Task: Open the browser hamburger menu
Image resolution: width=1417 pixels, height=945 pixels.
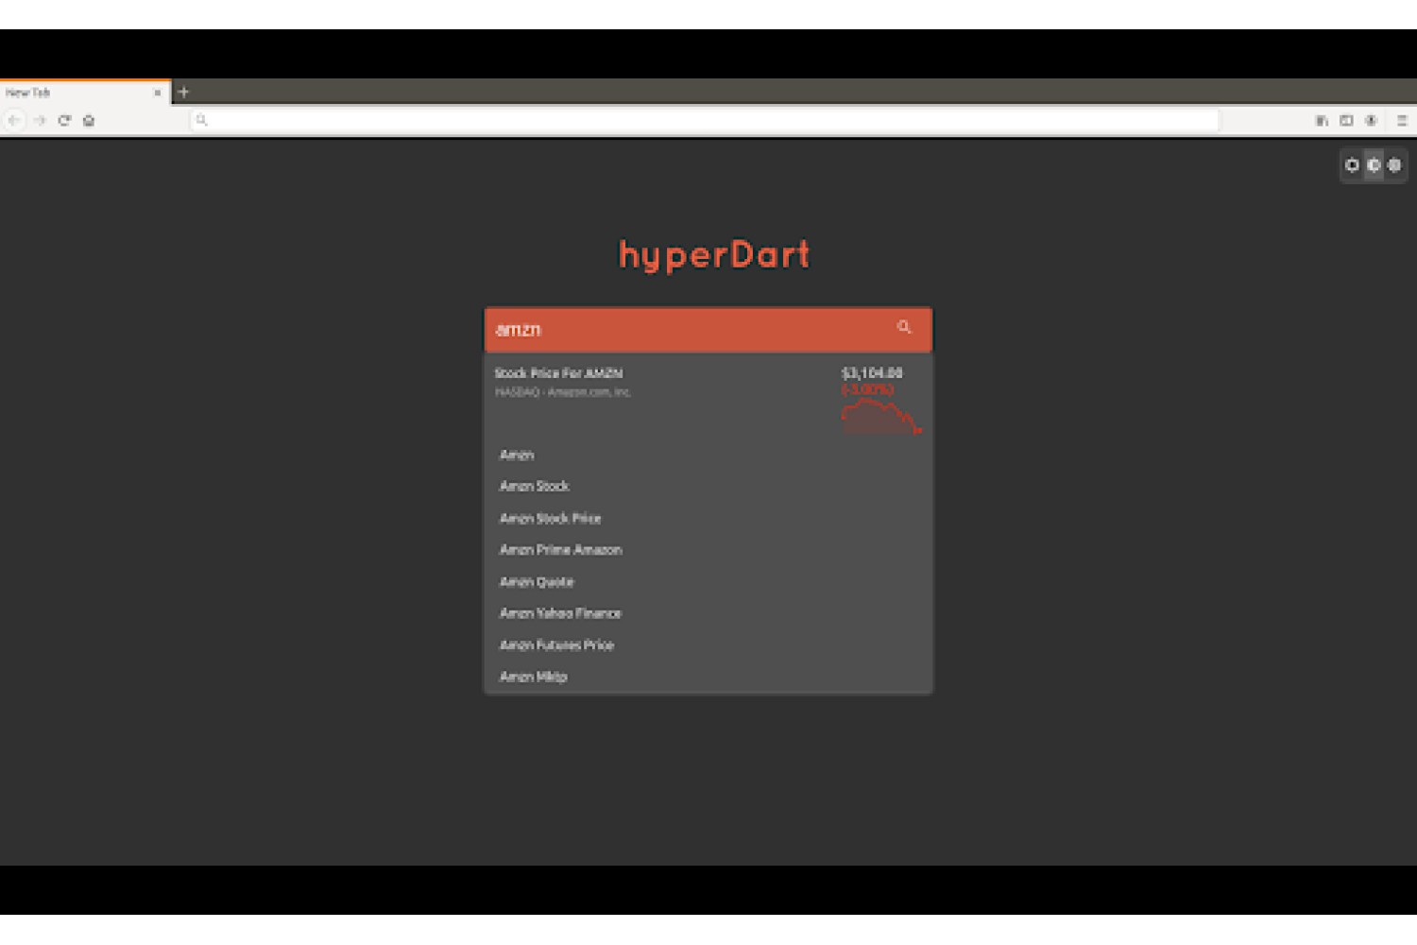Action: tap(1402, 120)
